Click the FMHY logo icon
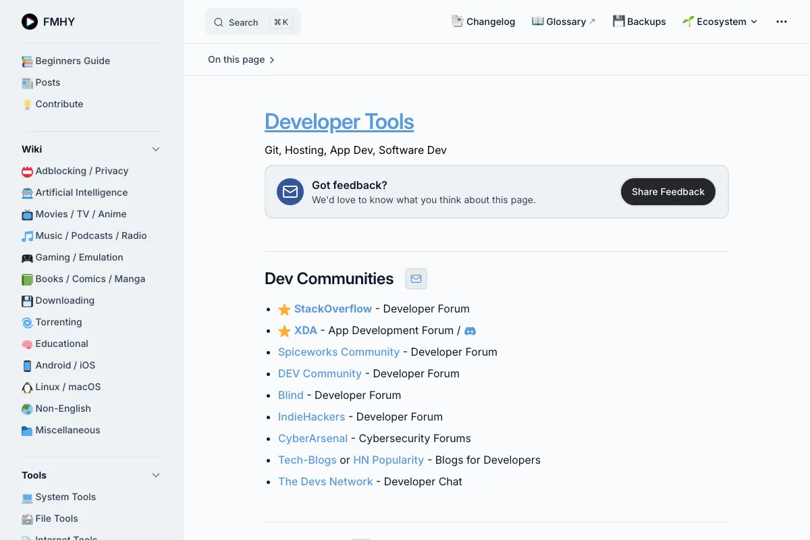 30,22
